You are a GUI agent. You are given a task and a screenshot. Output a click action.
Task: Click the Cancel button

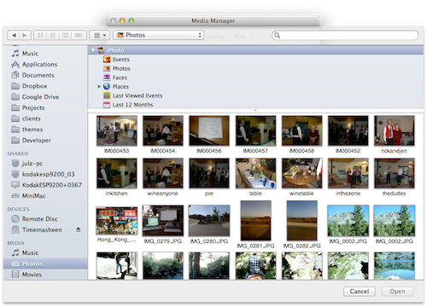point(360,292)
